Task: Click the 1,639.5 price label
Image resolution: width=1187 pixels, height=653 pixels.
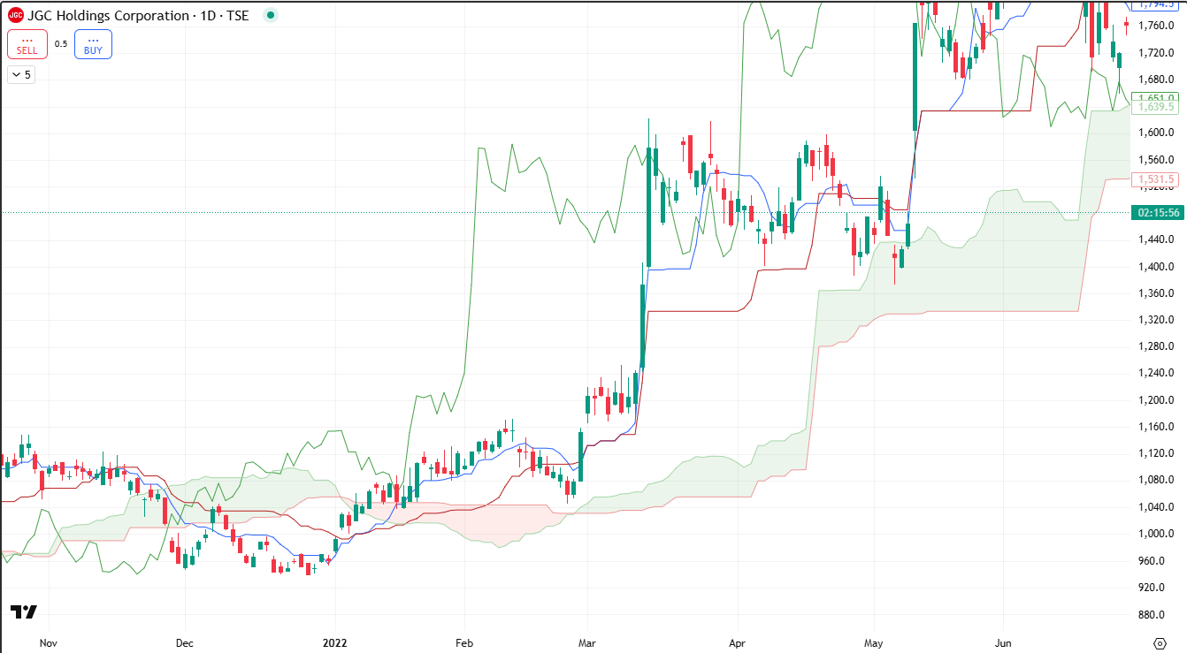Action: [1156, 107]
